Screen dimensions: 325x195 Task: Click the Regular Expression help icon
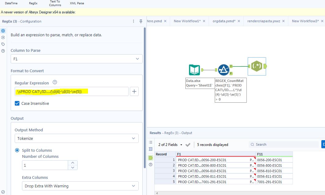(55, 83)
